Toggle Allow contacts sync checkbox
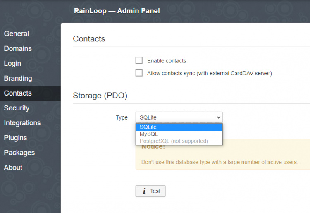The height and width of the screenshot is (213, 310). 139,73
